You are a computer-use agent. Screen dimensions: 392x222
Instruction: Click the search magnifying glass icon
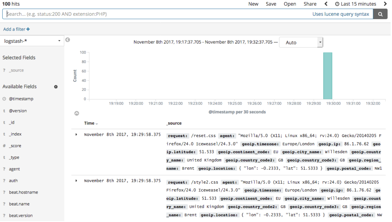[380, 14]
